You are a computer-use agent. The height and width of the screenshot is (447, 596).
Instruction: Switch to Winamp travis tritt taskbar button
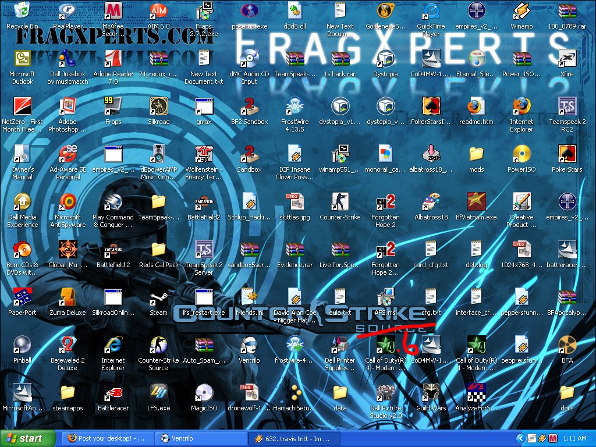click(x=294, y=438)
